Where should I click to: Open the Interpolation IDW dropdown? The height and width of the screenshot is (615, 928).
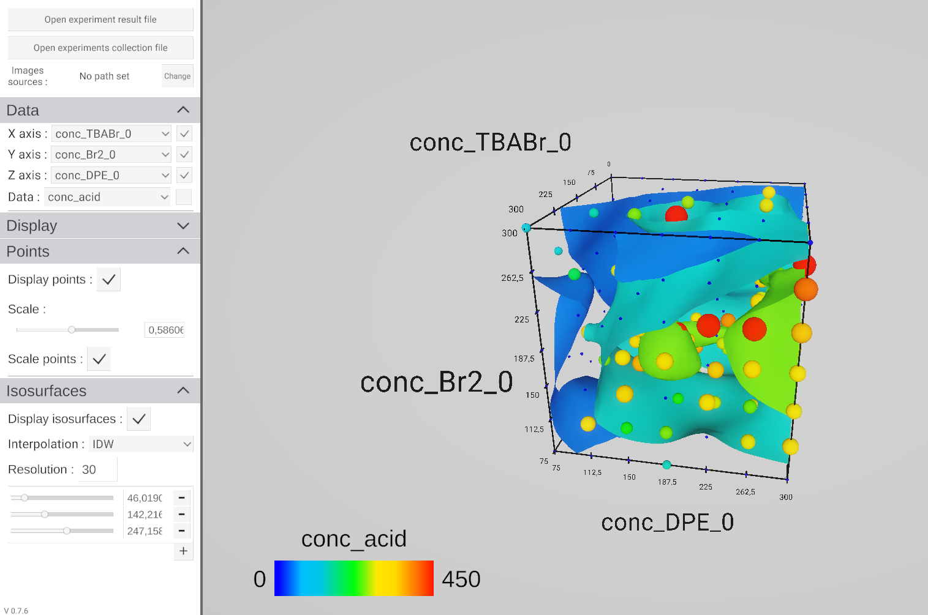141,444
